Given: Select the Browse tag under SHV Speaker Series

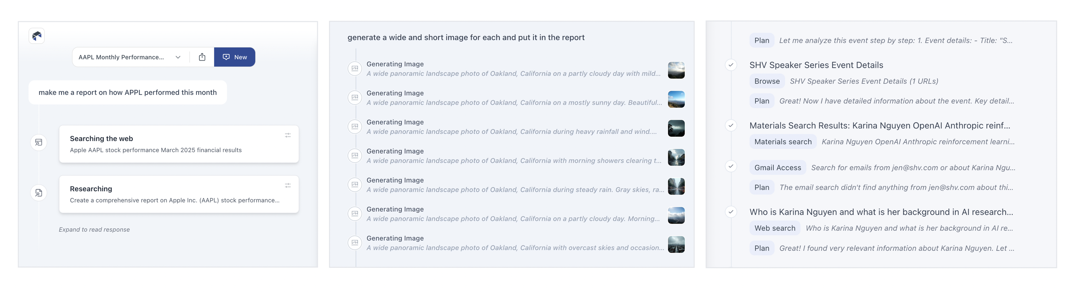Looking at the screenshot, I should click(767, 81).
